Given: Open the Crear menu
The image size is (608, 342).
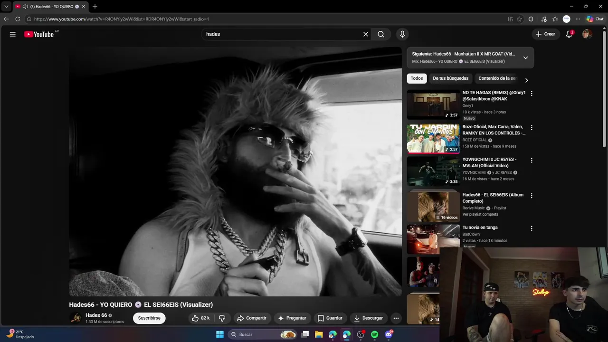Looking at the screenshot, I should point(545,34).
